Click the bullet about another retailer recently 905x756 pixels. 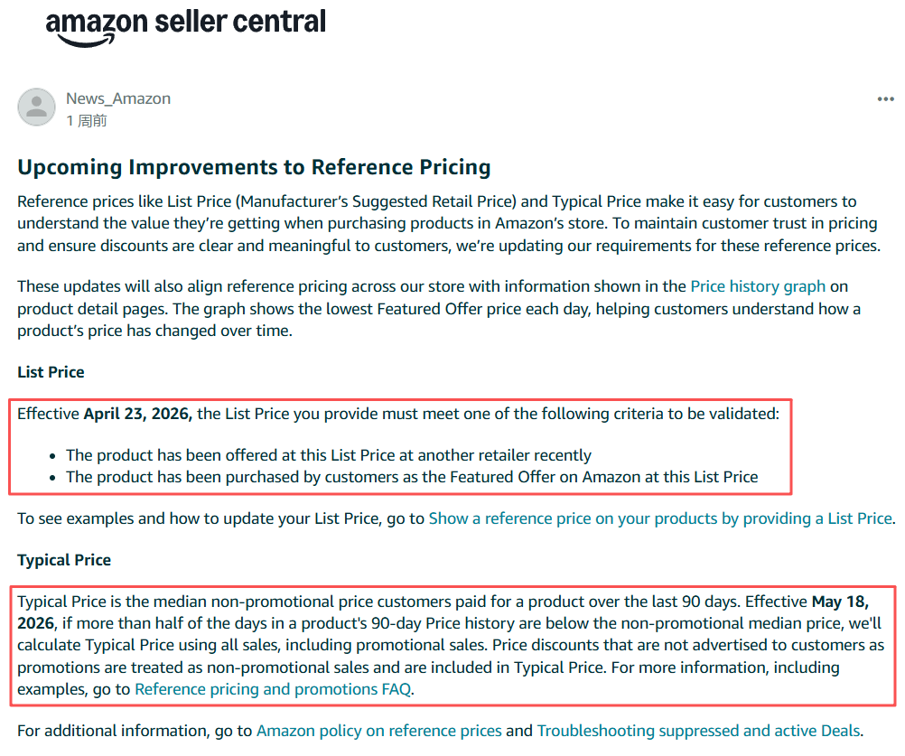(x=329, y=455)
